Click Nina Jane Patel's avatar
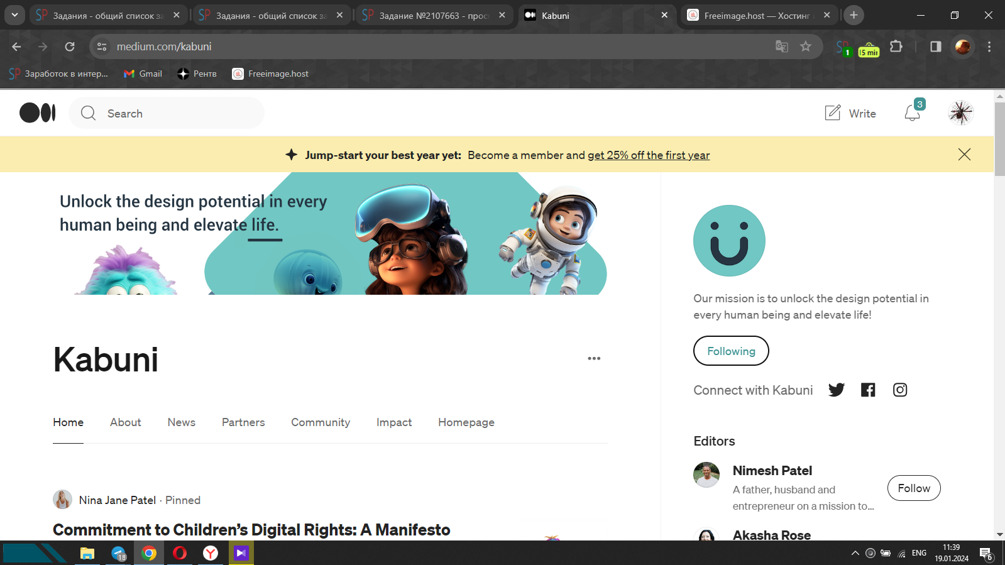This screenshot has width=1005, height=565. 62,500
